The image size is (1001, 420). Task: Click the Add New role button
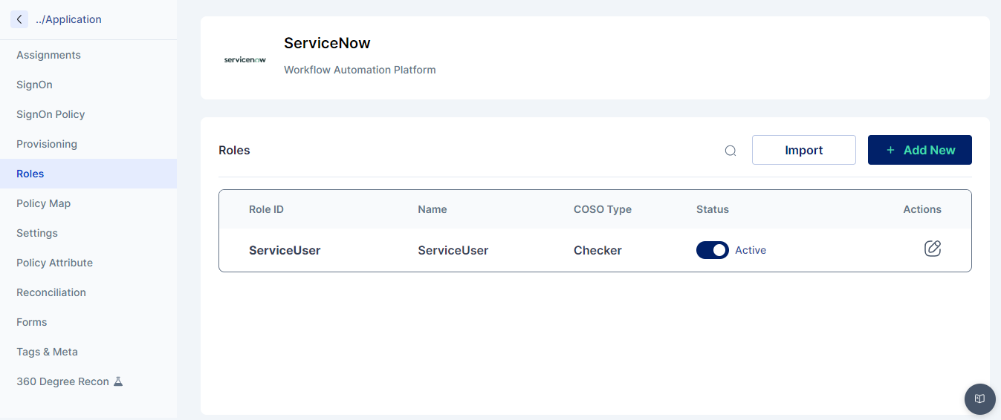coord(919,150)
